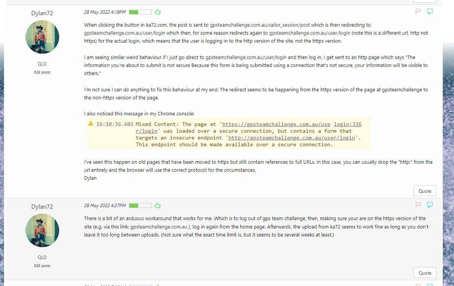Open the login:336 link in console screenshot
This screenshot has width=454, height=286.
tap(348, 124)
